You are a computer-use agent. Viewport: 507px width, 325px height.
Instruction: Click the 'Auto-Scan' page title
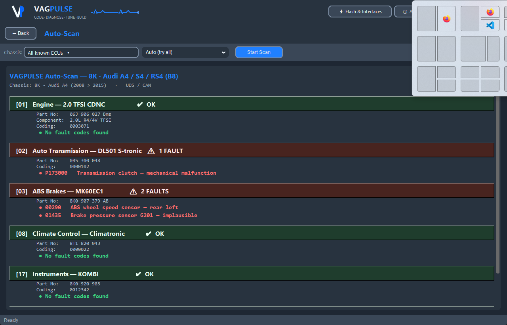point(62,34)
